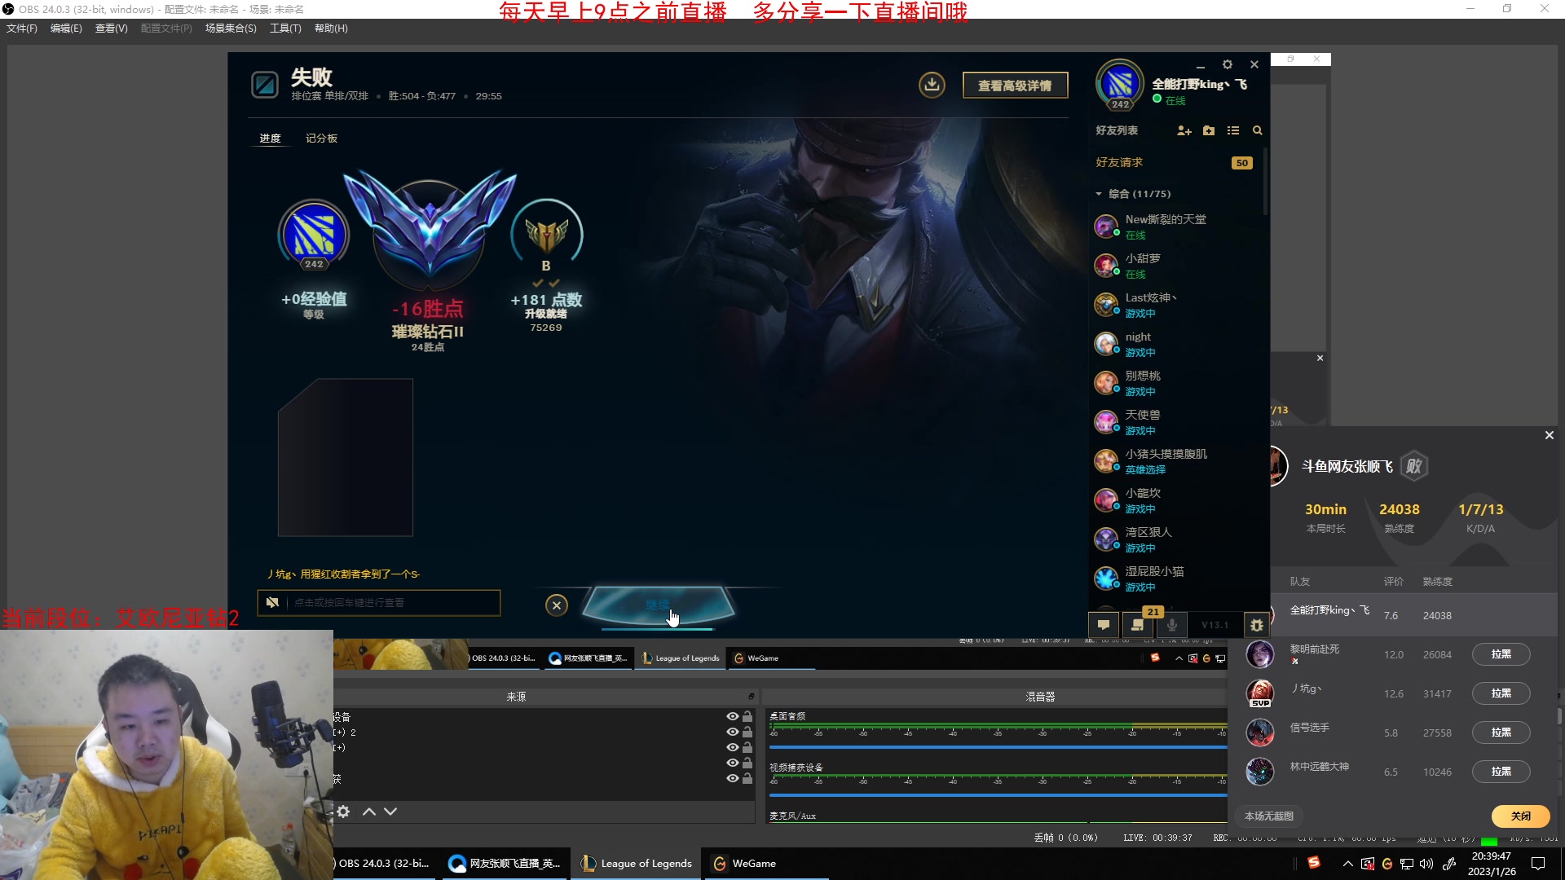The image size is (1565, 880).
Task: Move the selected source down in OBS
Action: pos(390,812)
